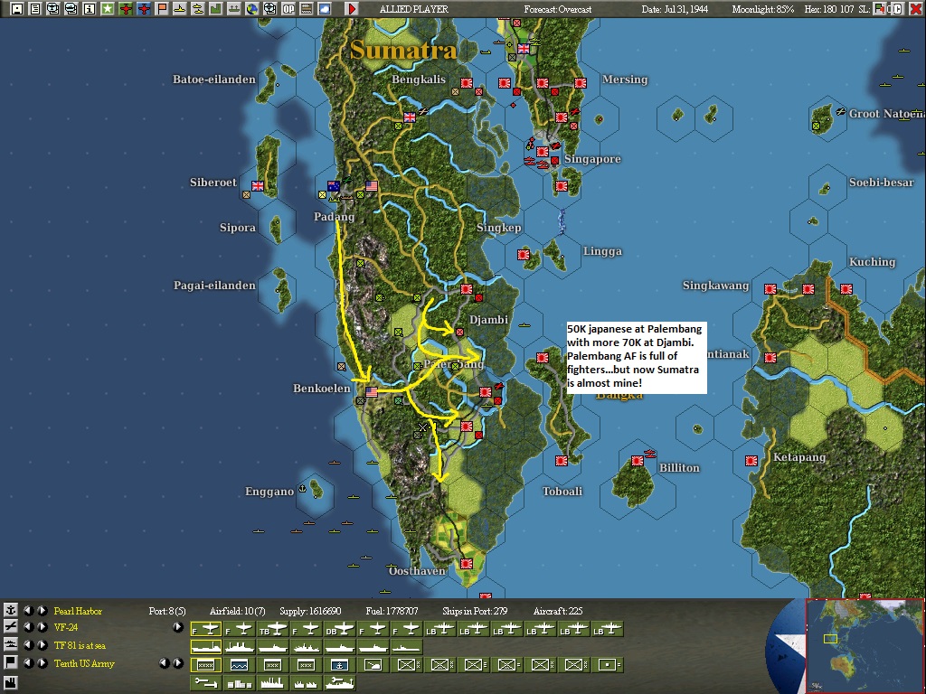Click the anchor port icon beside Pearl Harbor
The image size is (926, 694).
[x=10, y=610]
